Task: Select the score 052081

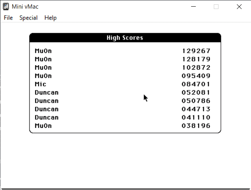Action: pos(196,93)
